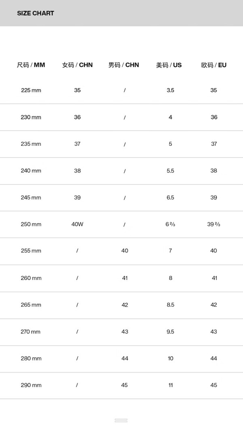Click the 280 mm size cell
This screenshot has height=442, width=243.
(x=31, y=358)
